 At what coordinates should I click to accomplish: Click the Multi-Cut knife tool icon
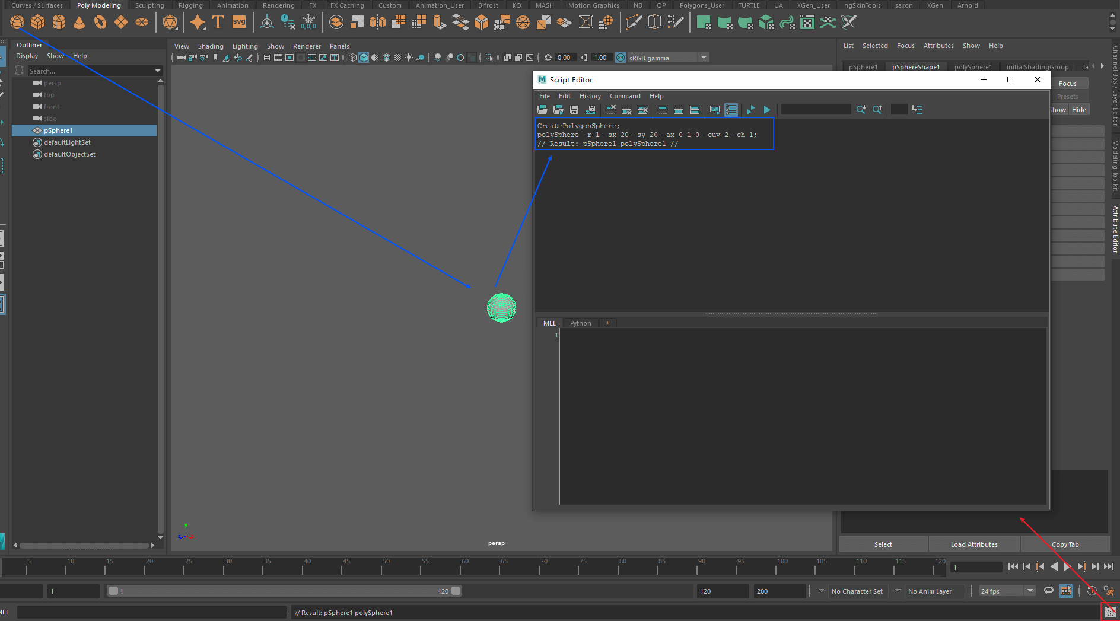[634, 23]
